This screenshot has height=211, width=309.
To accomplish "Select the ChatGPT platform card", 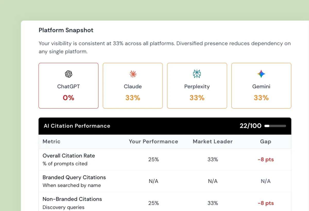I will pyautogui.click(x=68, y=85).
